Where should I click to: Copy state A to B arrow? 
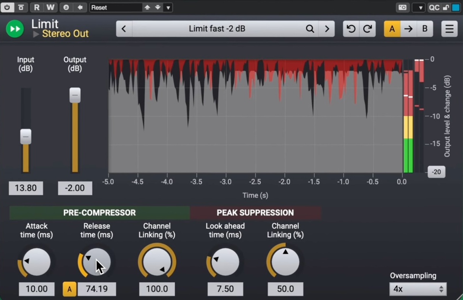(x=408, y=29)
